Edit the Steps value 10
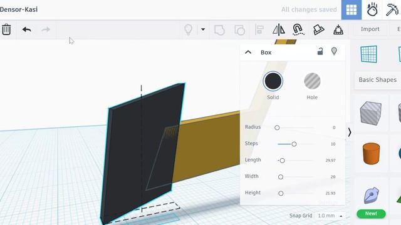Image resolution: width=401 pixels, height=225 pixels. (333, 144)
